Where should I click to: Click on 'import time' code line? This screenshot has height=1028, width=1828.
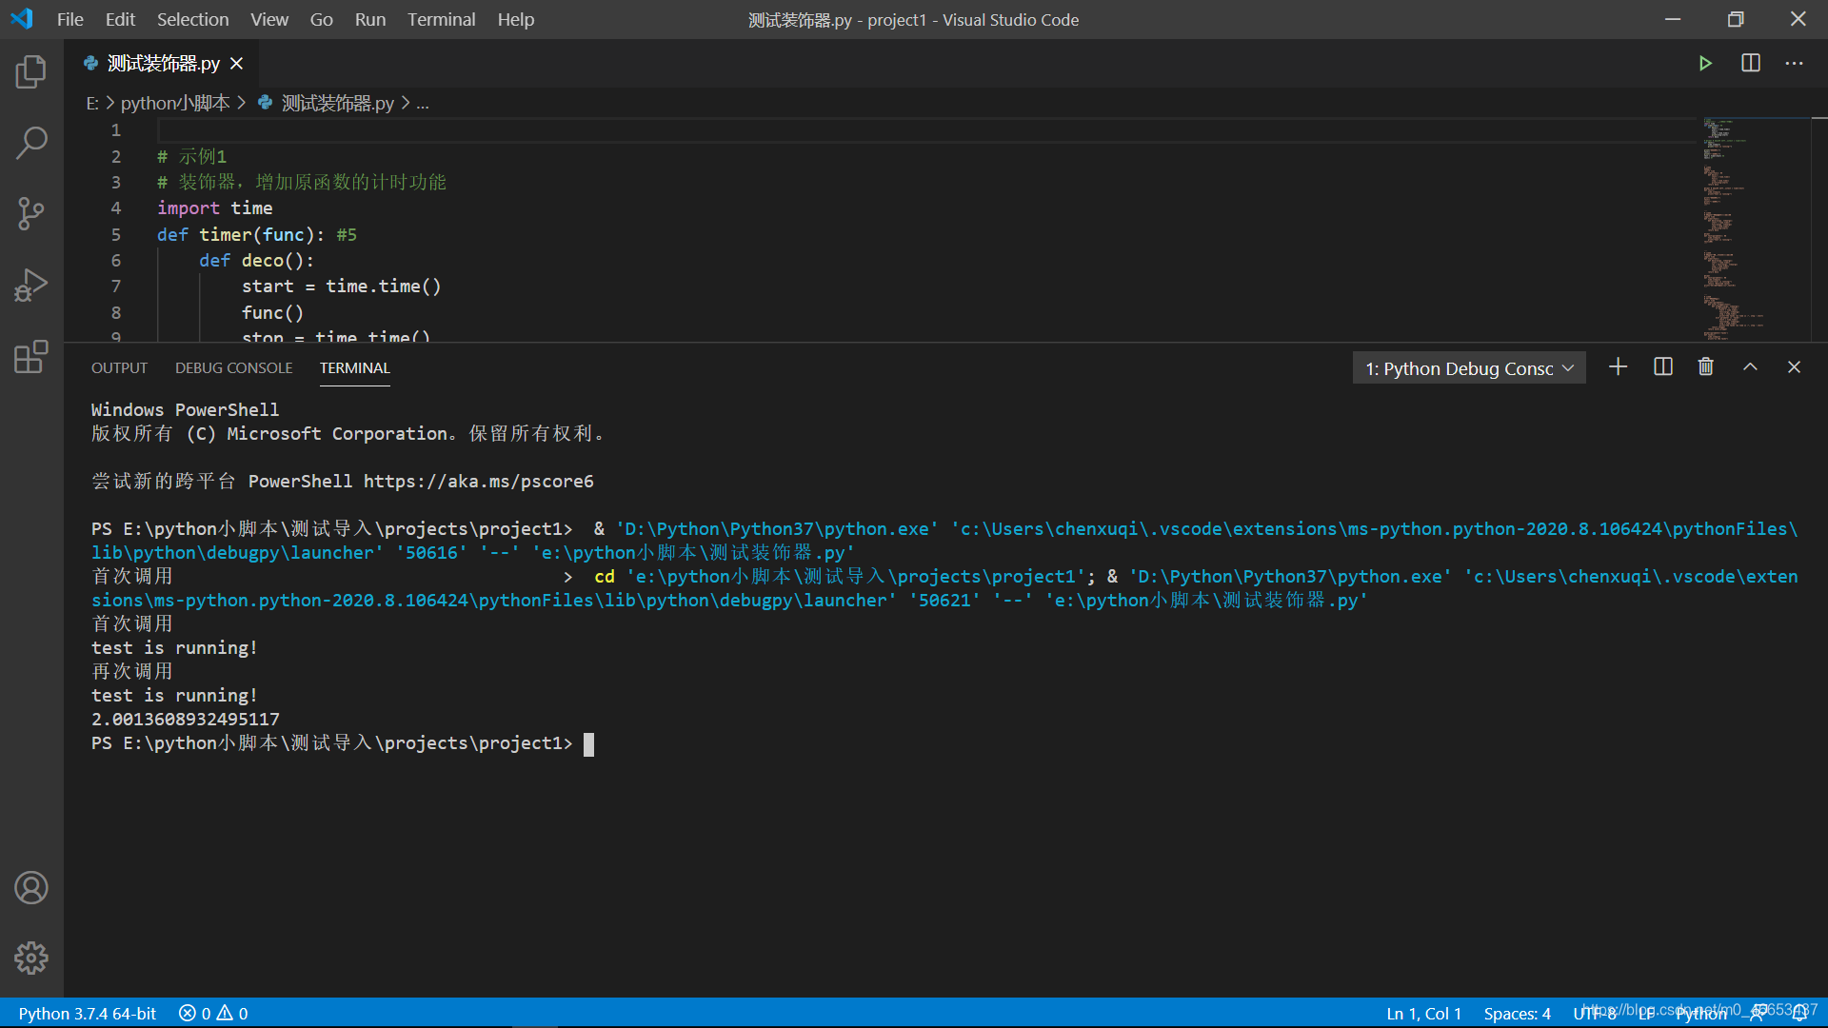tap(214, 208)
